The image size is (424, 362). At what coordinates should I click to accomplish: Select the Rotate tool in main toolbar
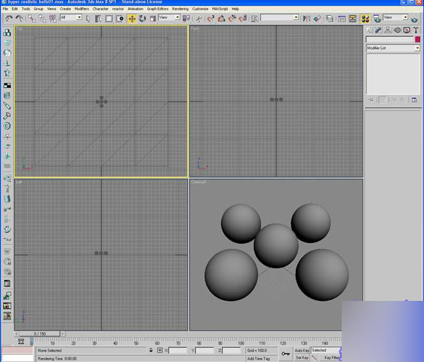point(142,18)
